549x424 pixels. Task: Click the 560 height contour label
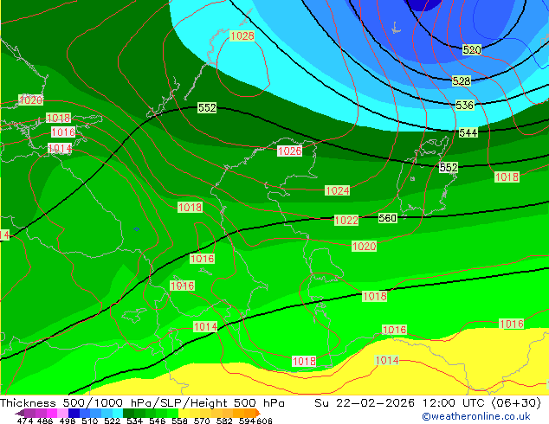point(388,218)
